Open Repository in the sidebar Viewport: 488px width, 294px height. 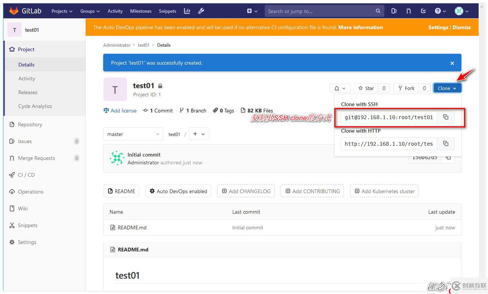(x=44, y=124)
